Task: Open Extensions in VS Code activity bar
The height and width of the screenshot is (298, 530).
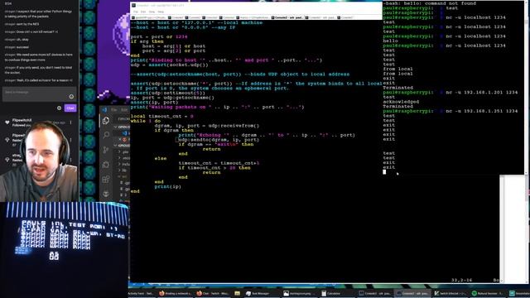Action: pos(106,179)
